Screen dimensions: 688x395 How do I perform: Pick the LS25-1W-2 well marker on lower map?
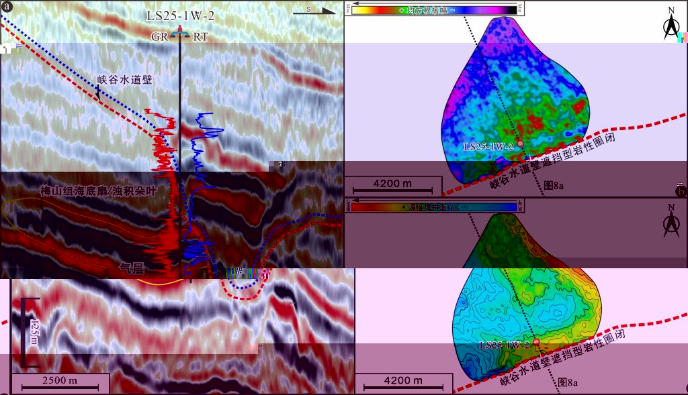[535, 342]
